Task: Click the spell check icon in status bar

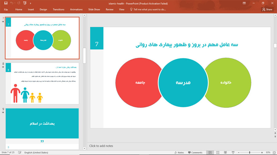Action: (x=20, y=153)
